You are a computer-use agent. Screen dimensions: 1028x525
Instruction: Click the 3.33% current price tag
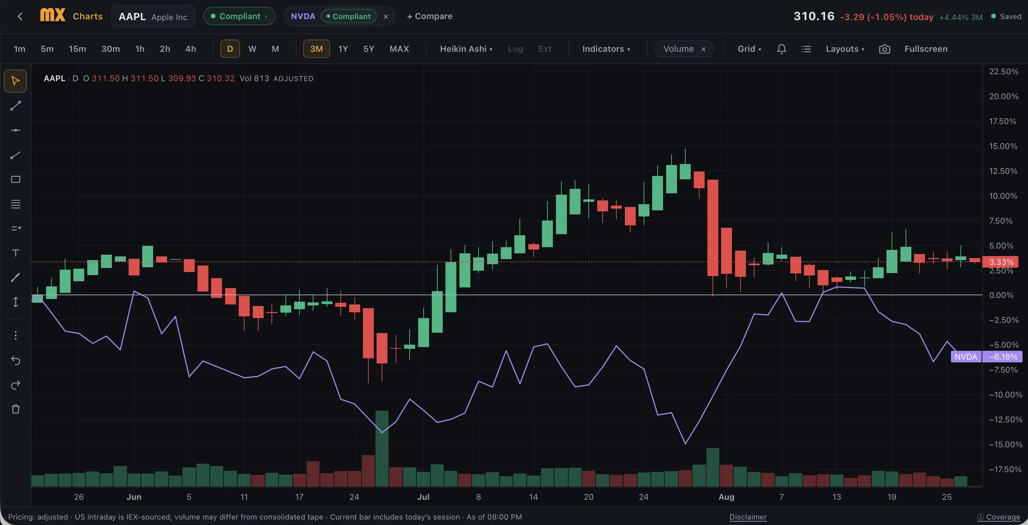[x=1000, y=262]
